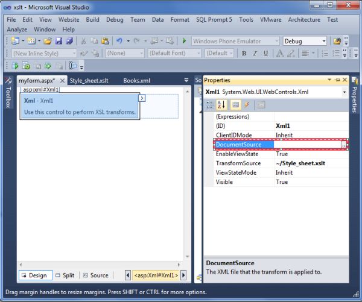Select the Design view button
The width and height of the screenshot is (362, 302).
pyautogui.click(x=36, y=275)
